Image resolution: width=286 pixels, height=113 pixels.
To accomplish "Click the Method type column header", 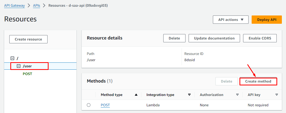I will (x=112, y=95).
